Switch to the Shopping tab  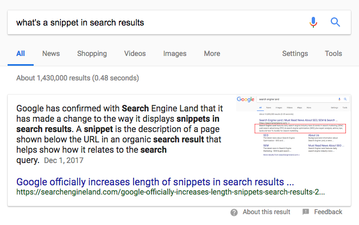(92, 54)
